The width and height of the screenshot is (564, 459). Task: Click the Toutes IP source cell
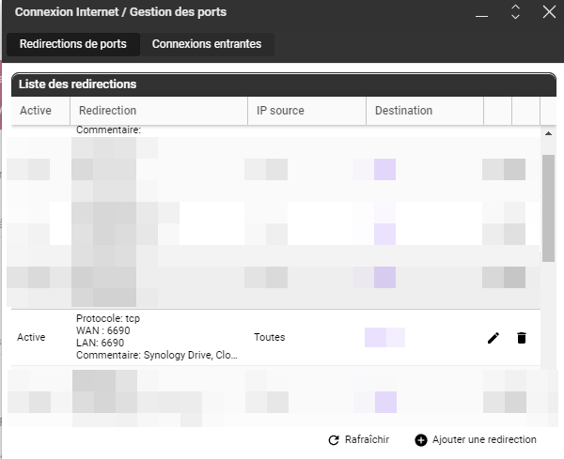tap(269, 337)
